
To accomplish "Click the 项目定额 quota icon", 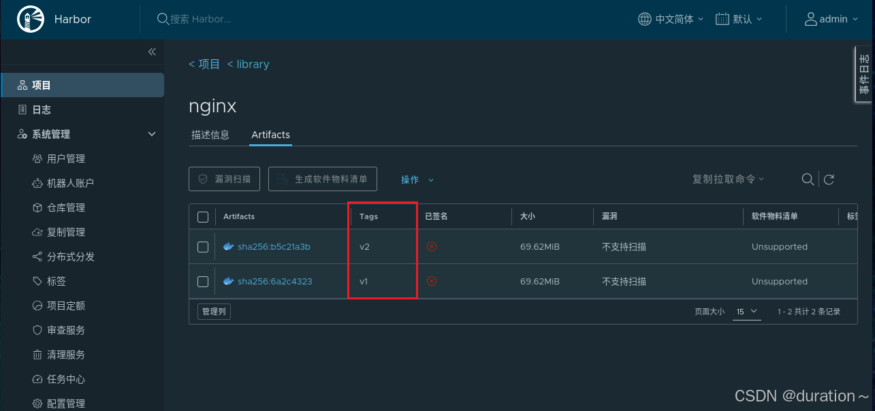I will coord(37,306).
